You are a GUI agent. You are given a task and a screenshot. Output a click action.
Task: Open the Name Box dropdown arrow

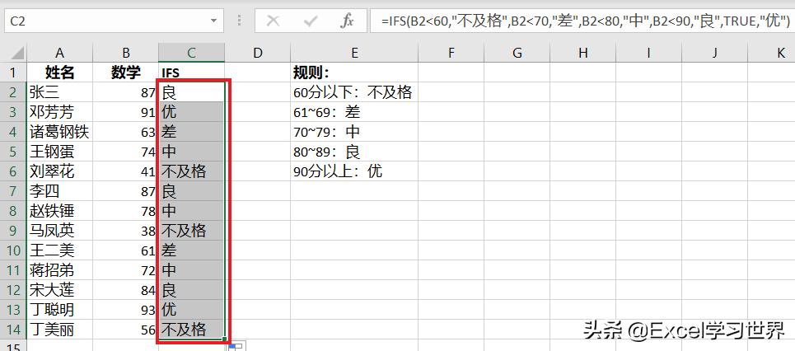213,21
